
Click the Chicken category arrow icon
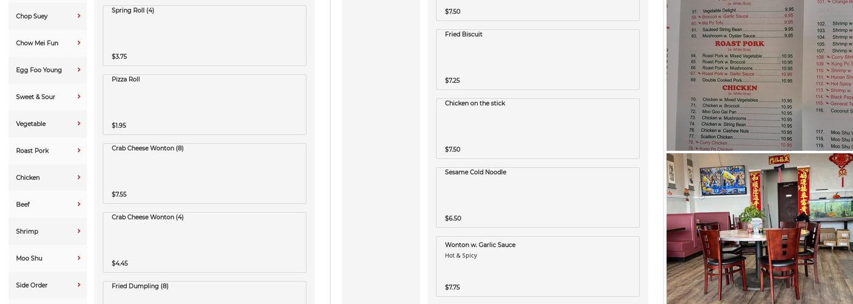79,177
